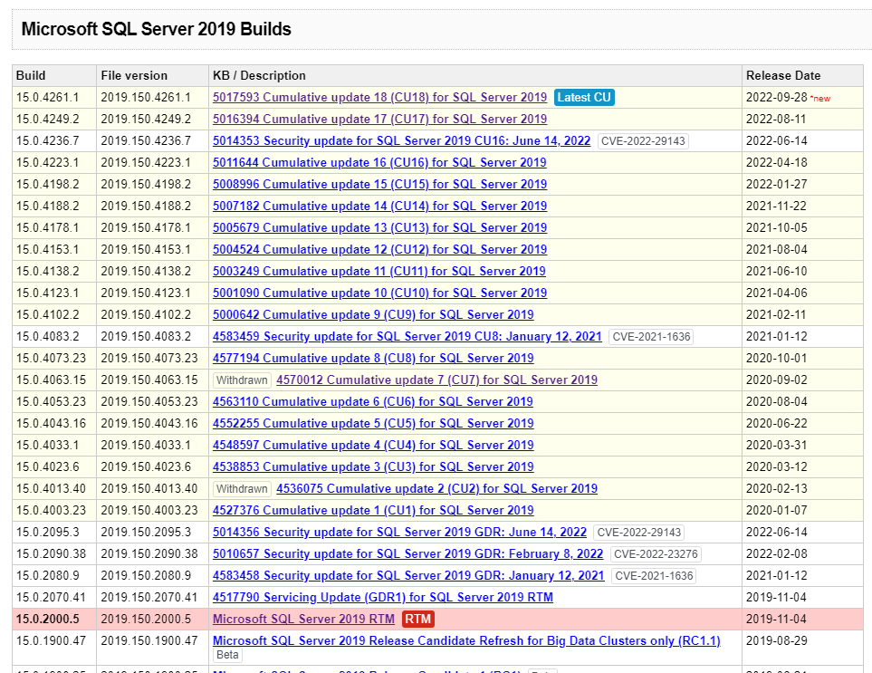Open the withdrawn CU2 update link

(x=437, y=488)
